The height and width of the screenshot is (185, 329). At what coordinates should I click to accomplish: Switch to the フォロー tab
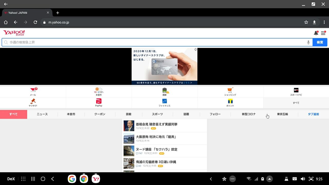pyautogui.click(x=215, y=114)
